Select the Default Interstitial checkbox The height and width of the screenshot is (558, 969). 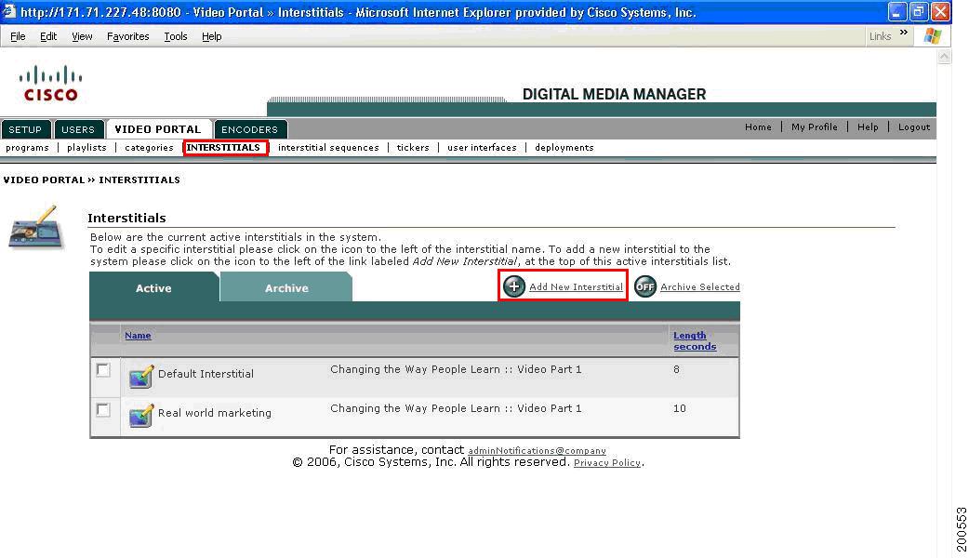pos(103,370)
